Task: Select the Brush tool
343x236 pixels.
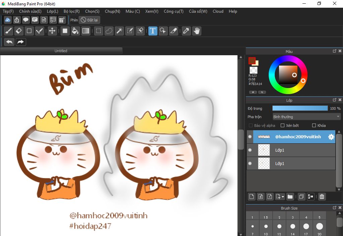Action: pyautogui.click(x=8, y=31)
